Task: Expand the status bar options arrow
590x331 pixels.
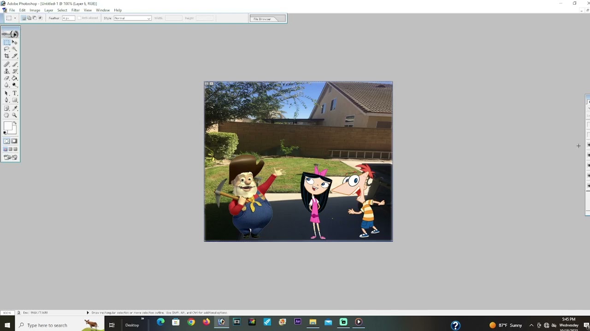Action: pos(88,313)
